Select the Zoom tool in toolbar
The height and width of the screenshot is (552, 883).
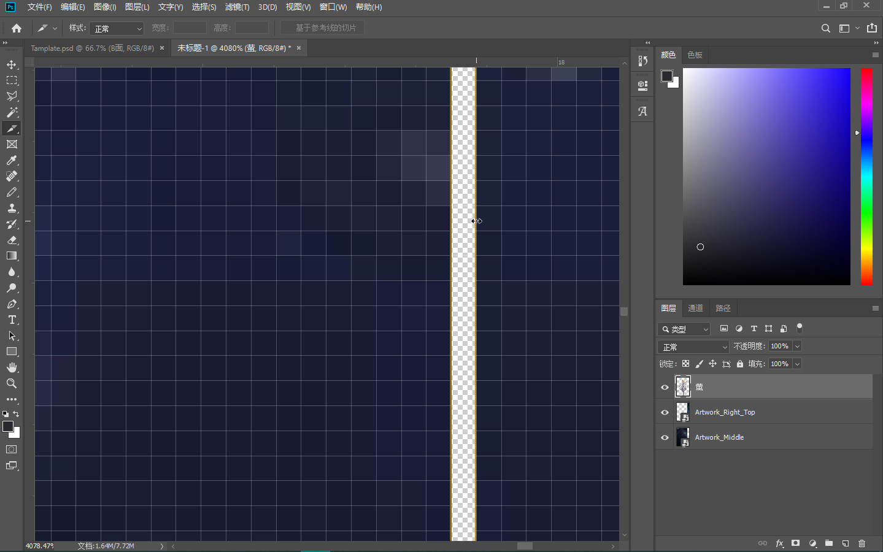12,383
